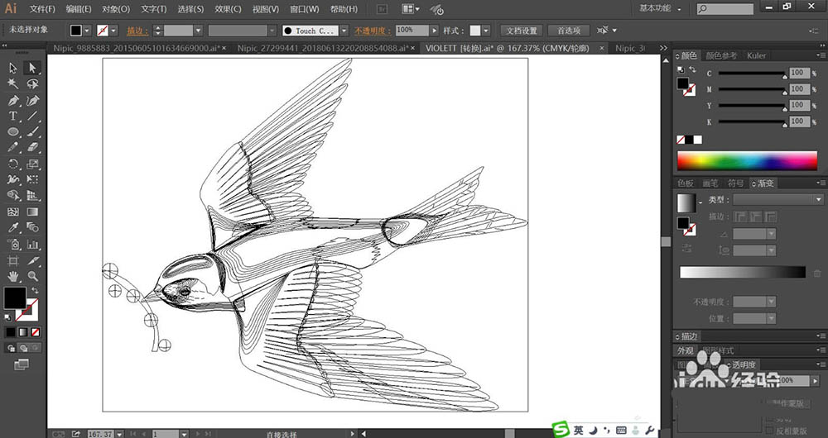Image resolution: width=828 pixels, height=438 pixels.
Task: Click the M value 100 field
Action: (x=800, y=89)
